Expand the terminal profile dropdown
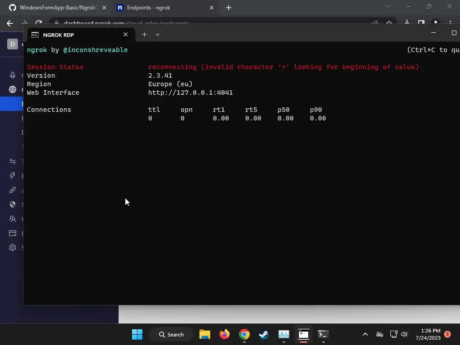460x345 pixels. 158,35
